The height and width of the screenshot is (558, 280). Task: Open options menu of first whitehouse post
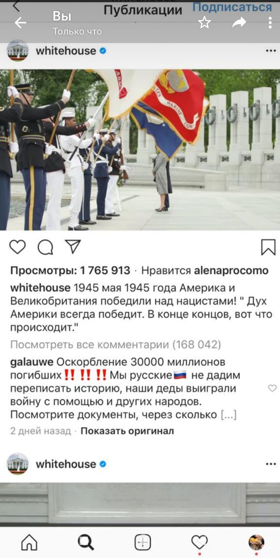pos(271,51)
